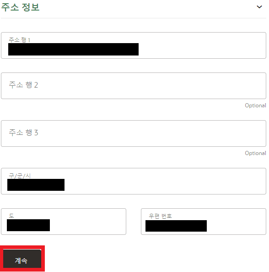This screenshot has width=269, height=272.
Task: Click the 계속 continue button
Action: coord(22,259)
